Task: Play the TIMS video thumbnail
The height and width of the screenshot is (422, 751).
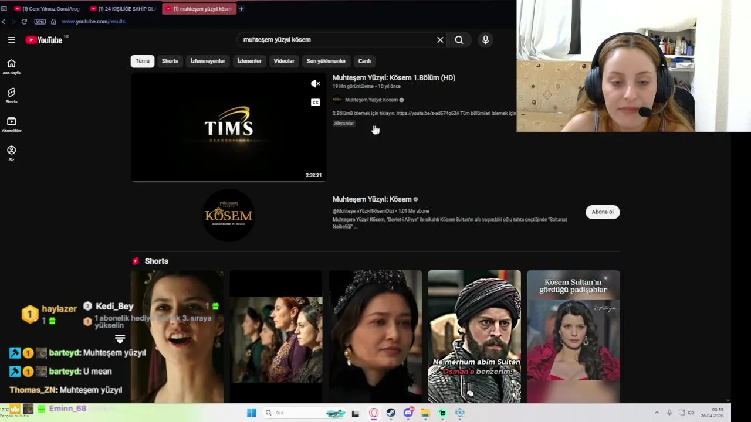Action: 228,127
